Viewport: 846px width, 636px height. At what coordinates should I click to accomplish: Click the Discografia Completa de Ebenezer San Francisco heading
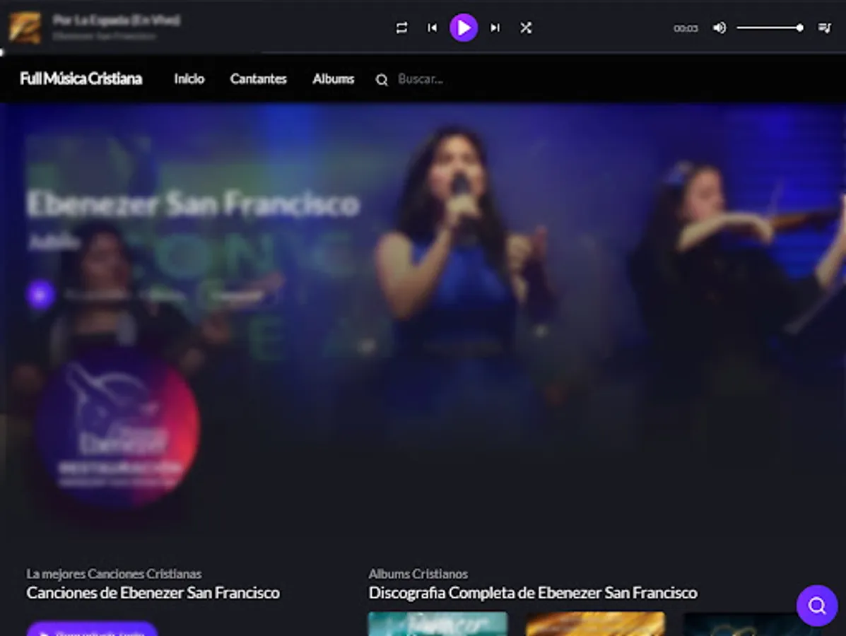[x=533, y=593]
